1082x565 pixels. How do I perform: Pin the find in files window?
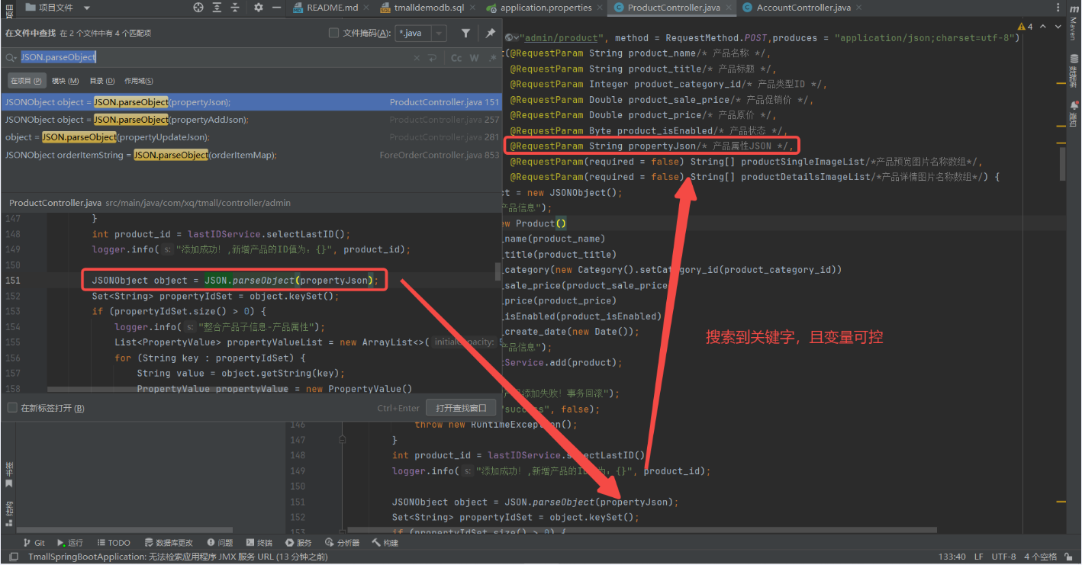pos(490,33)
